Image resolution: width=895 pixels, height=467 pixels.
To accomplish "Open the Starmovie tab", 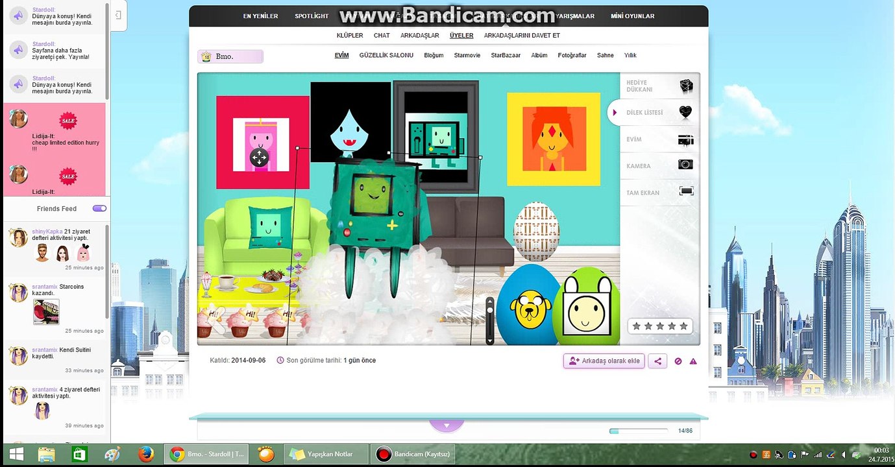I will pyautogui.click(x=467, y=55).
